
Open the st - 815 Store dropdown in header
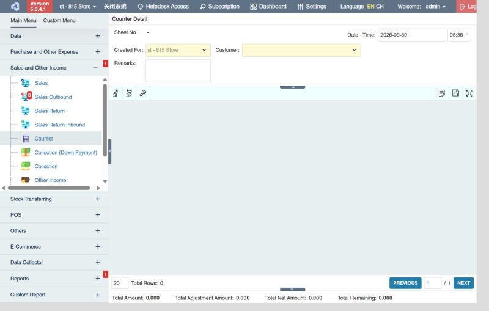click(78, 6)
